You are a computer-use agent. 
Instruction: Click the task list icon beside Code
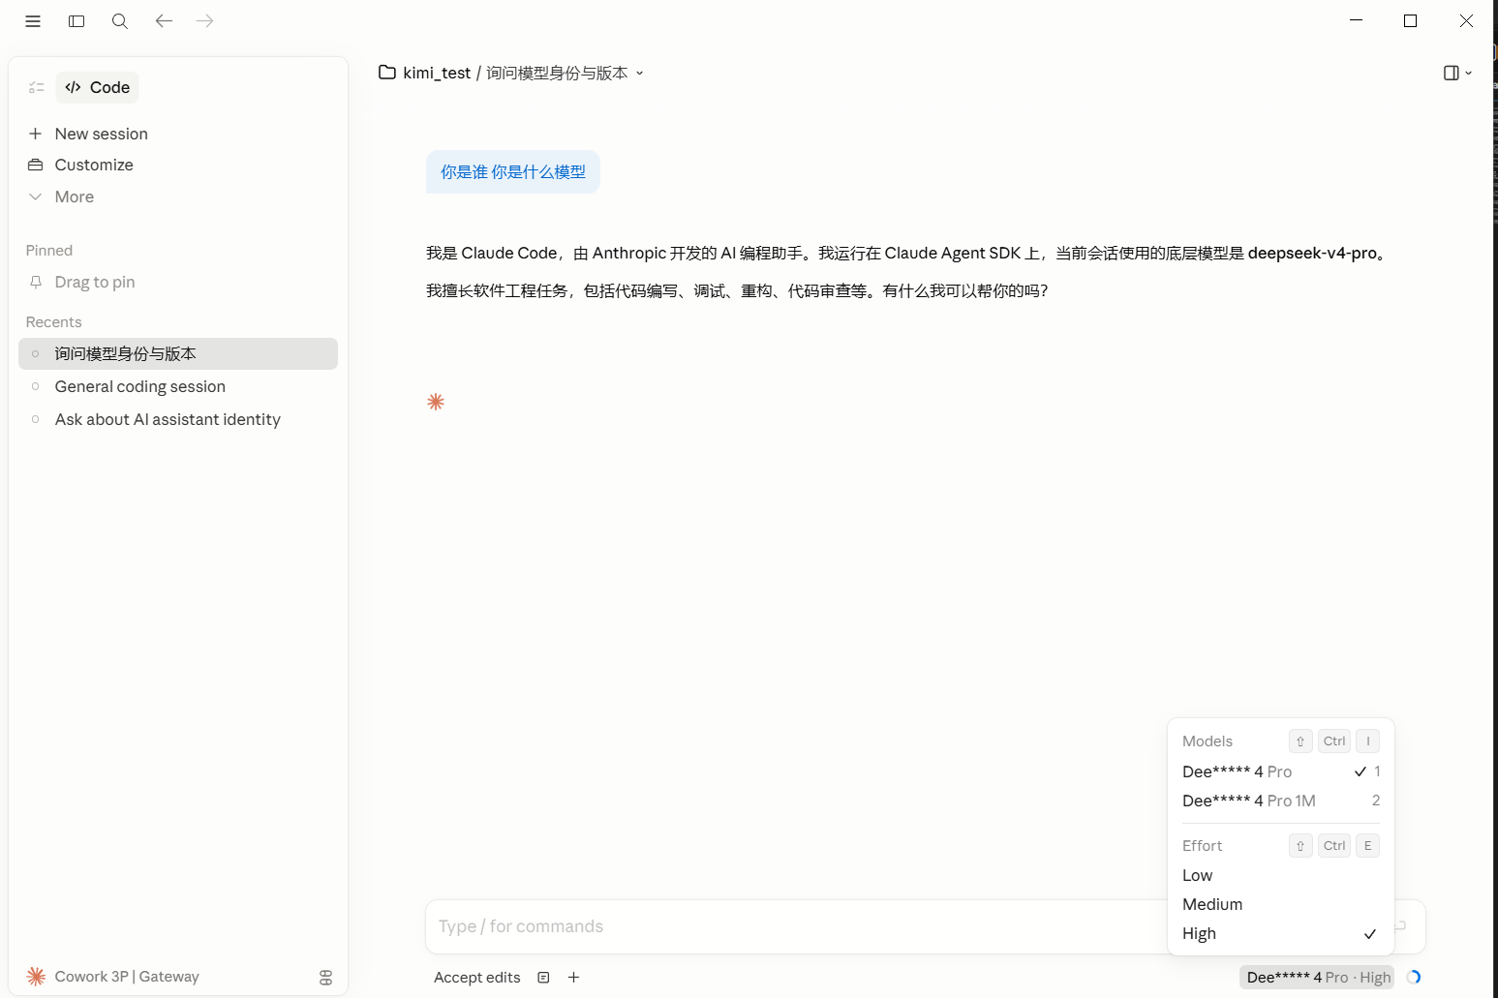pos(37,87)
